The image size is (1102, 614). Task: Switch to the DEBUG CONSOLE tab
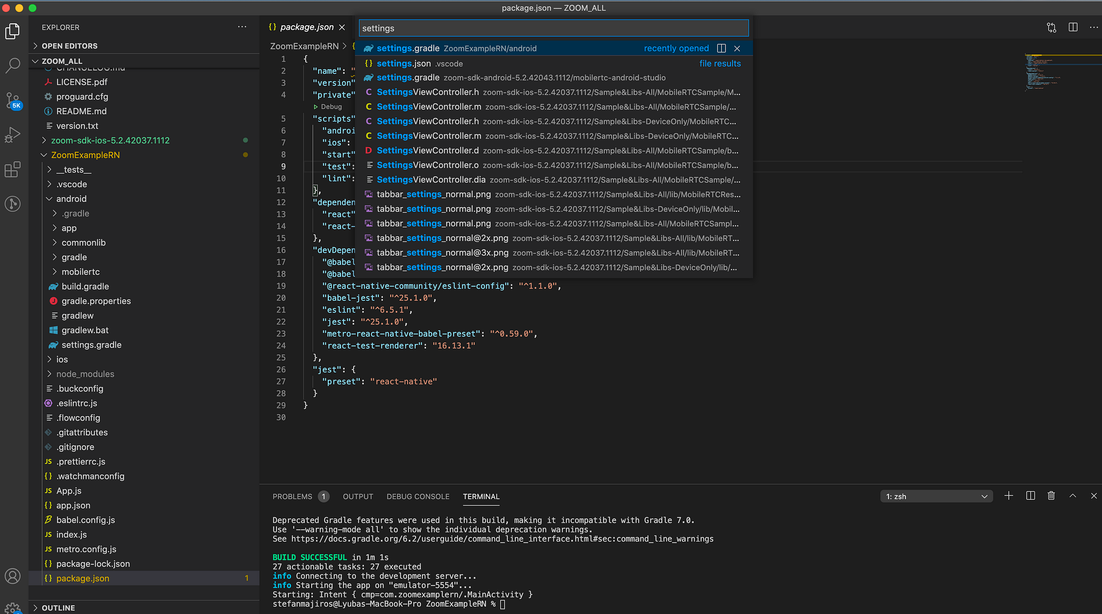pyautogui.click(x=418, y=496)
